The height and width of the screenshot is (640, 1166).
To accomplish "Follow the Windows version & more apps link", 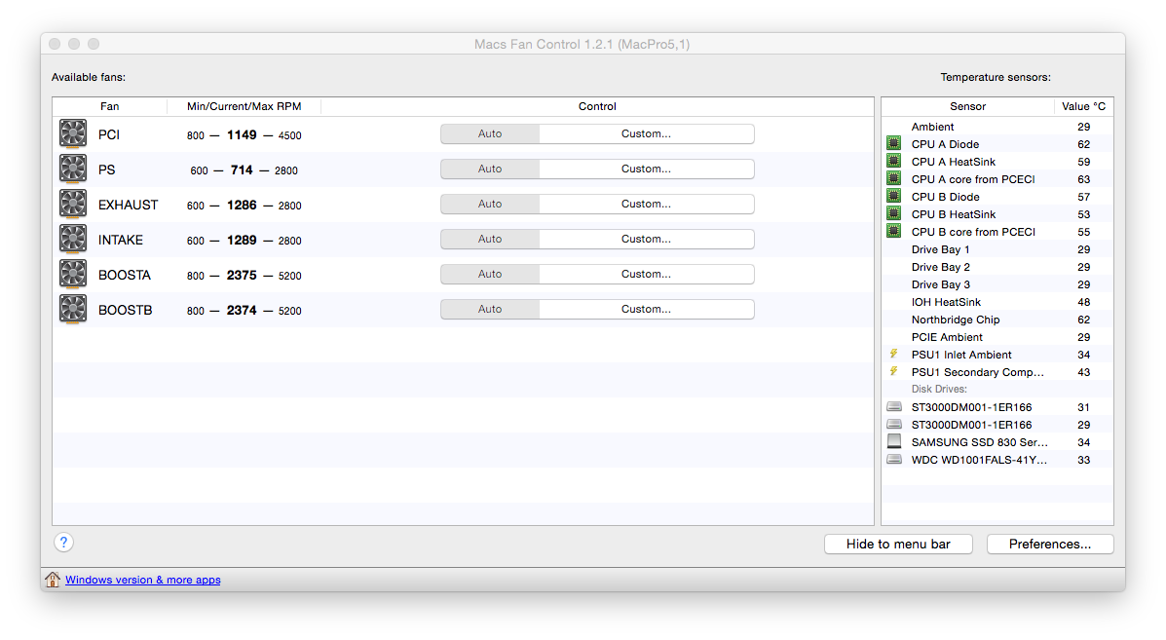I will [x=143, y=580].
